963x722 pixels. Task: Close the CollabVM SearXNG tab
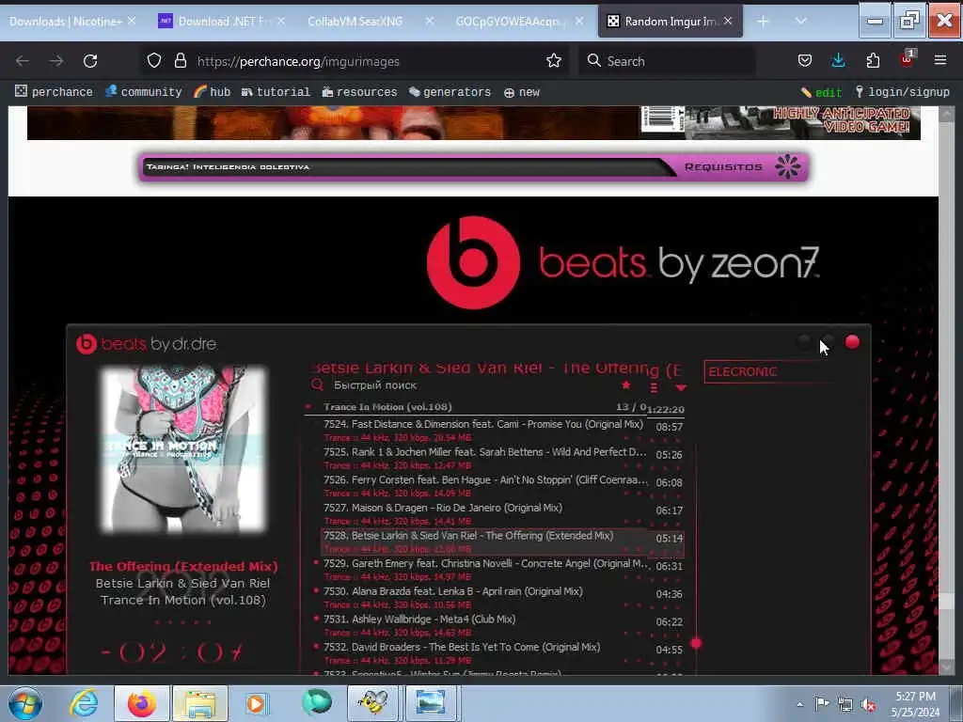[x=429, y=21]
